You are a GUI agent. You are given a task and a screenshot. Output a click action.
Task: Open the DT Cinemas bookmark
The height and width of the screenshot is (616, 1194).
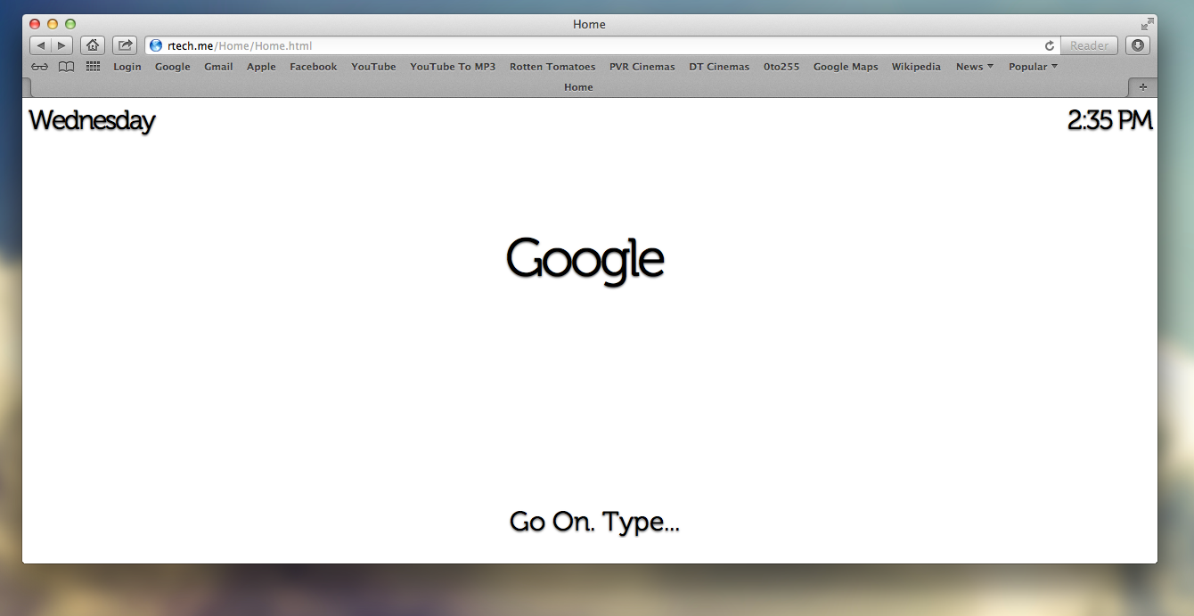(719, 67)
